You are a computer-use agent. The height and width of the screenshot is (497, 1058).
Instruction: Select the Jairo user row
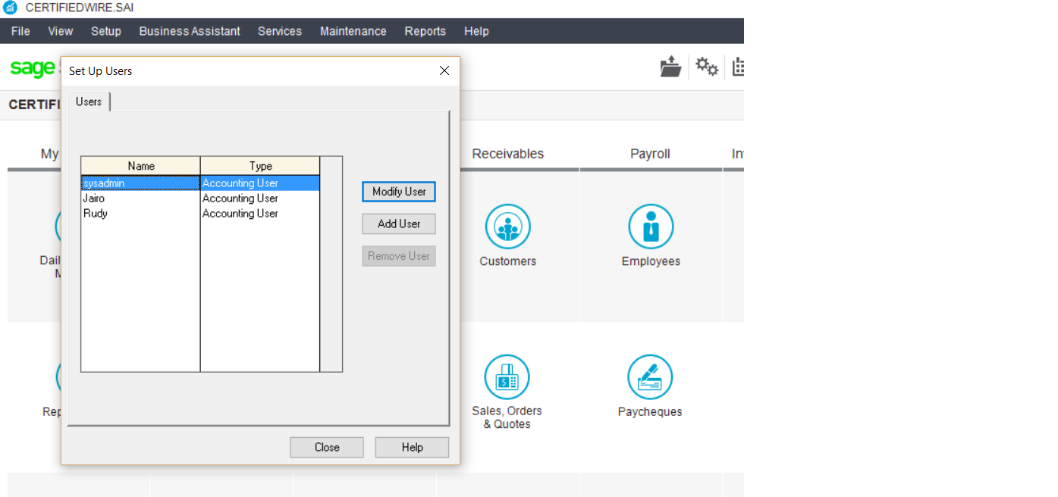(200, 198)
